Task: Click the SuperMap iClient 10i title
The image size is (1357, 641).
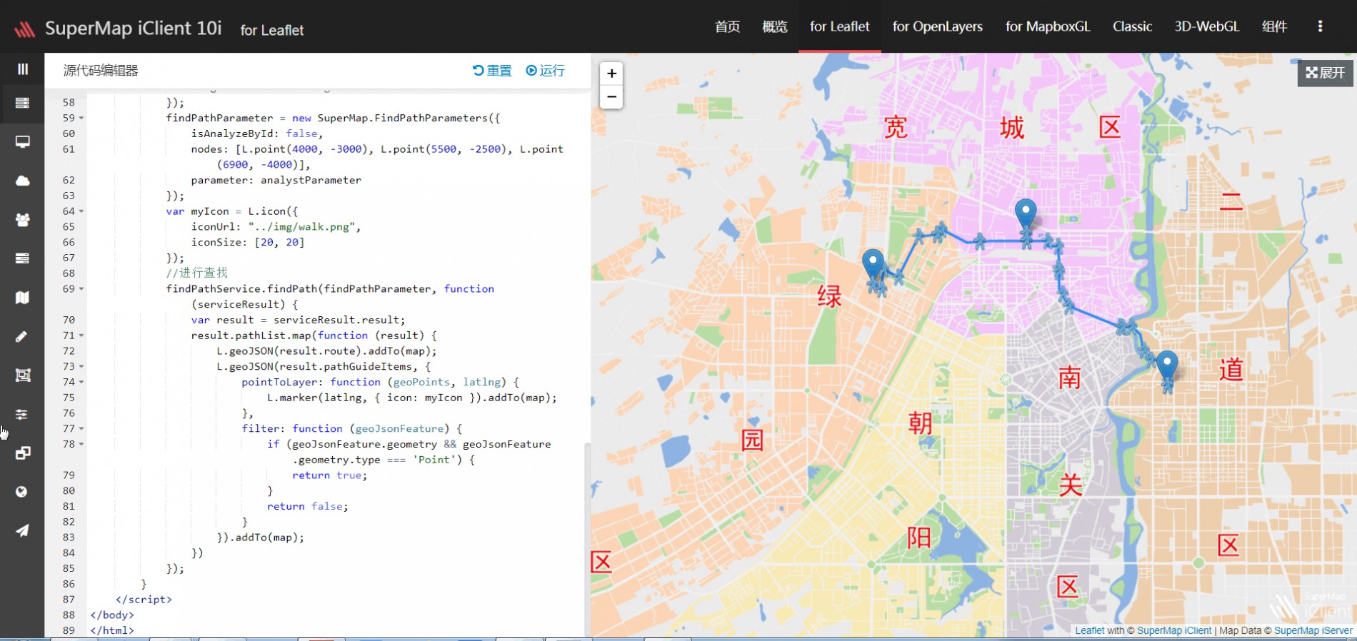Action: (x=134, y=28)
